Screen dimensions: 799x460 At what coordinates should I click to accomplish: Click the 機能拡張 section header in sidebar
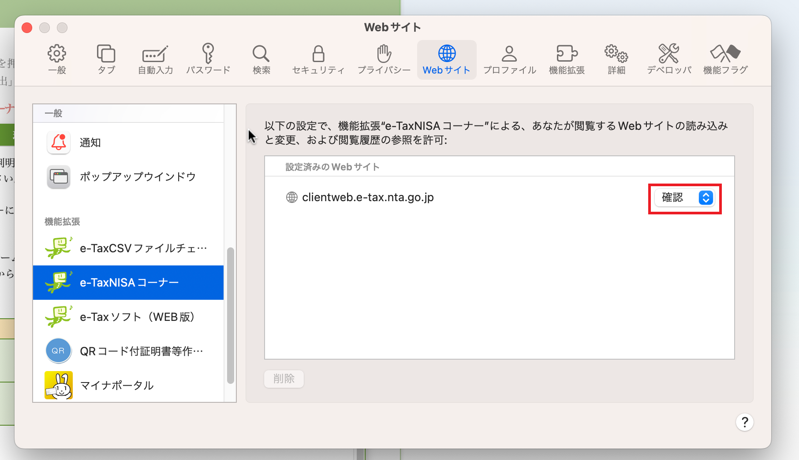(62, 221)
